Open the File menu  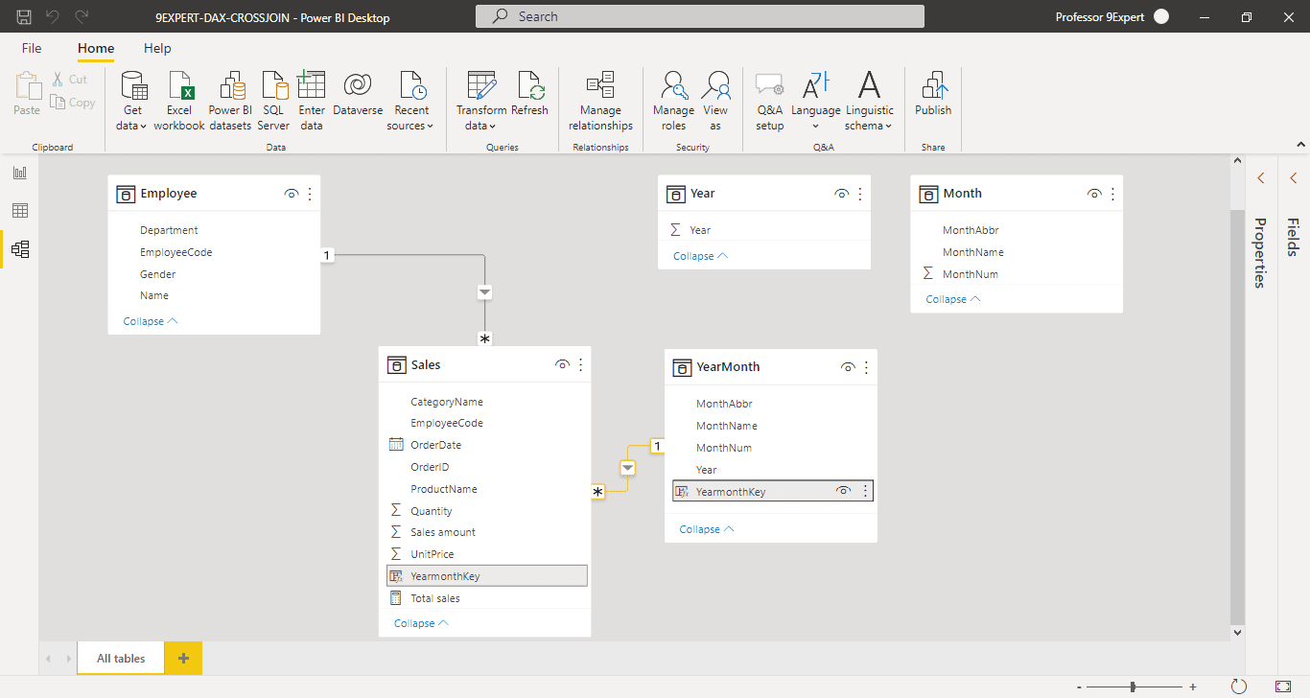click(32, 48)
